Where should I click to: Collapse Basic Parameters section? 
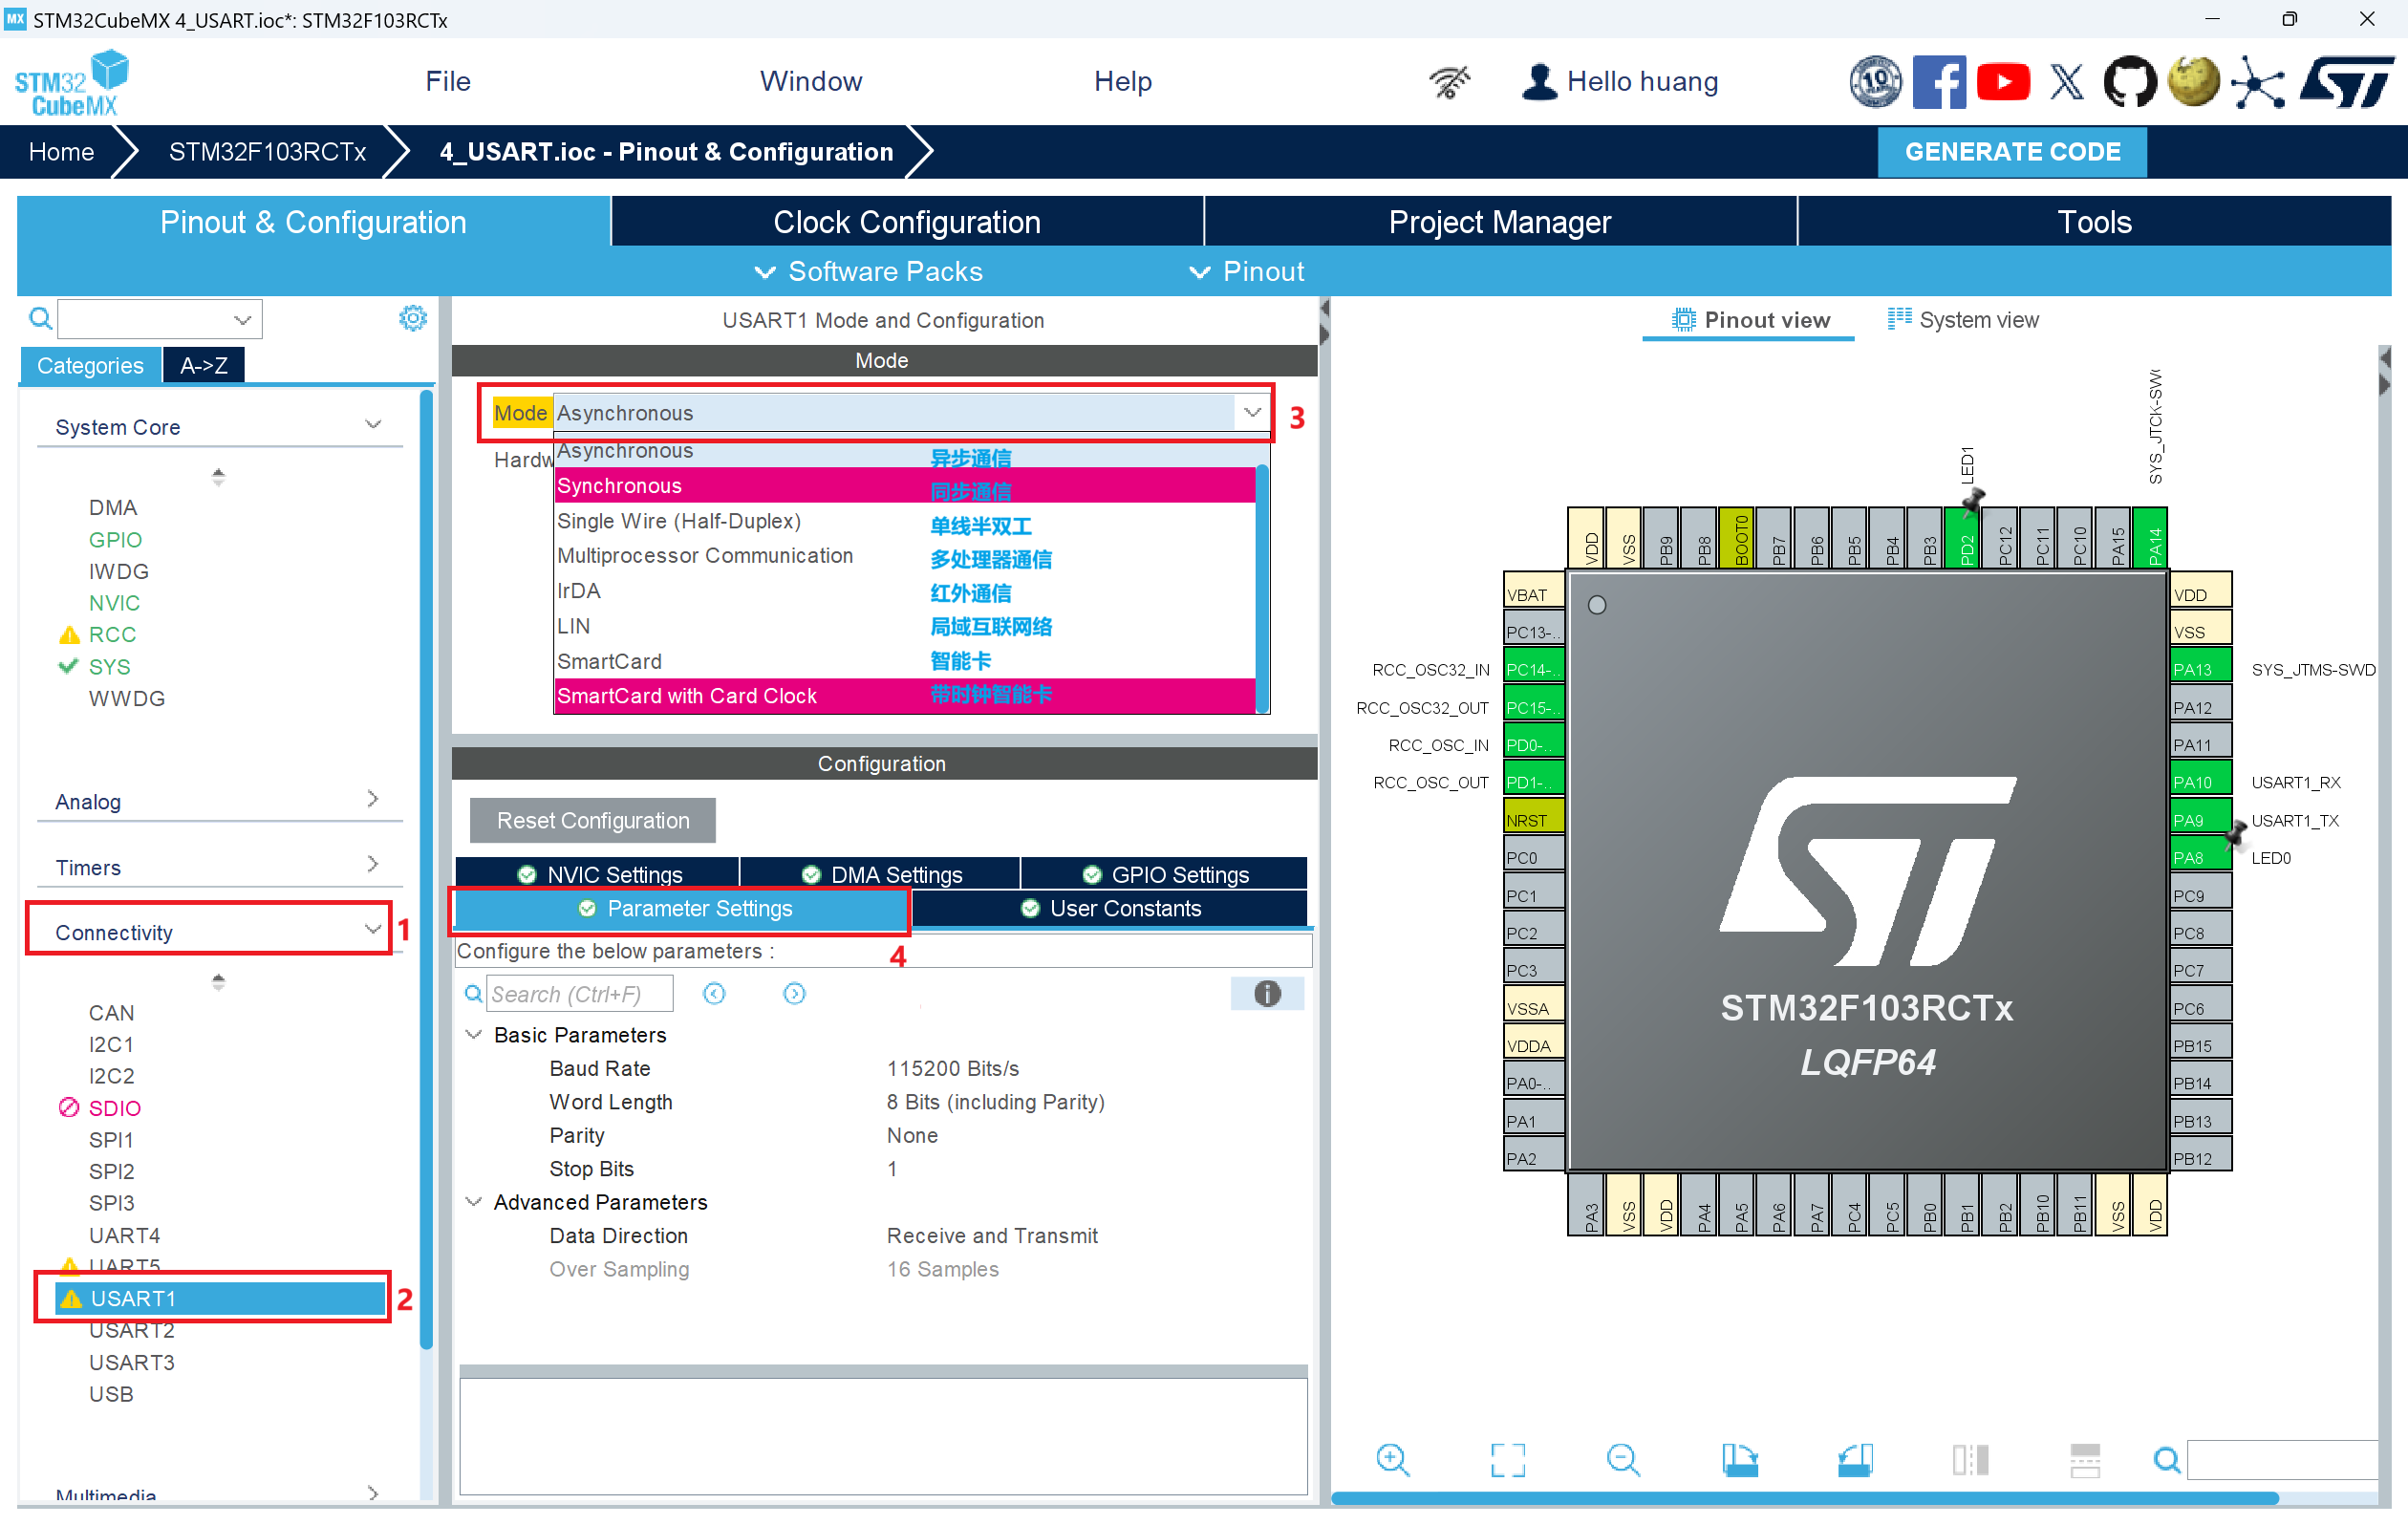coord(474,1035)
